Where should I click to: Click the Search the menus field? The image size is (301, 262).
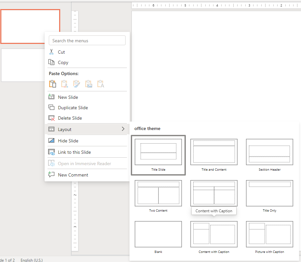tap(87, 41)
